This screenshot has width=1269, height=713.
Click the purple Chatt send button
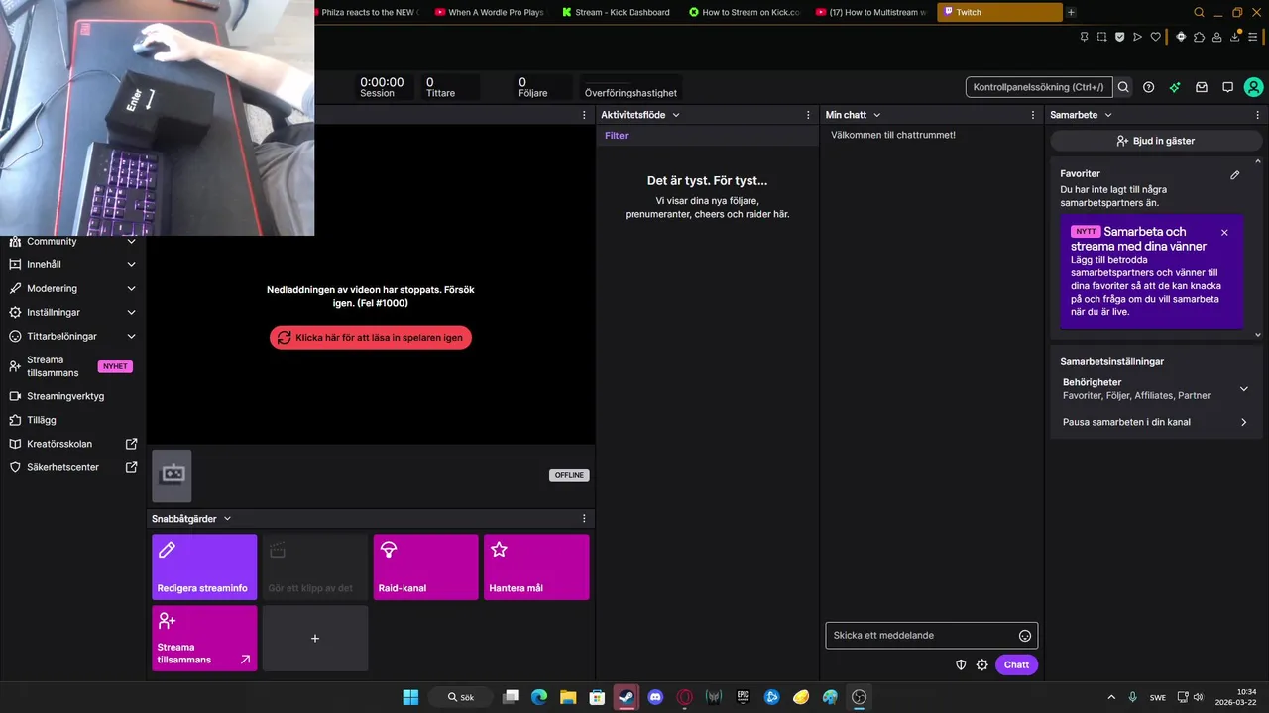(1016, 664)
